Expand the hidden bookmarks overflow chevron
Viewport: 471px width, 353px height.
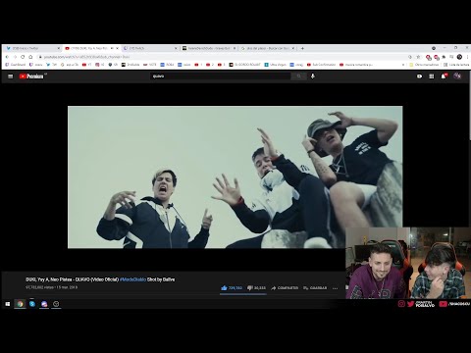click(x=403, y=65)
